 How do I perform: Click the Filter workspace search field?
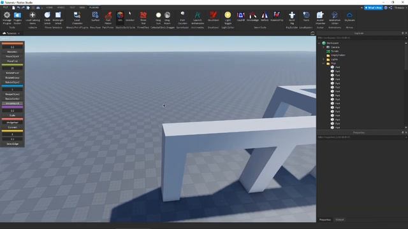click(x=360, y=38)
